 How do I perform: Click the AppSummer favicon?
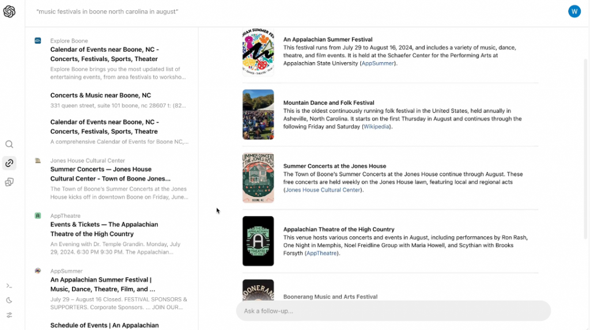[37, 271]
